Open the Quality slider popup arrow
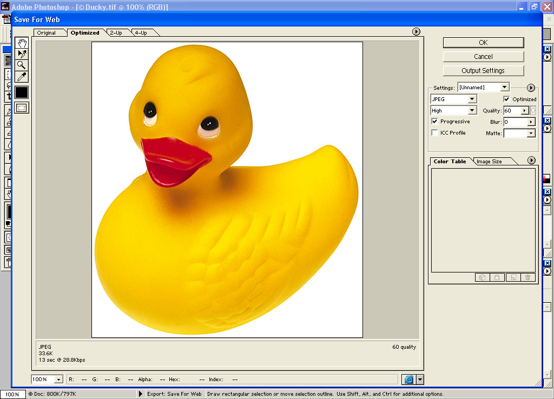Viewport: 554px width, 399px height. [525, 110]
